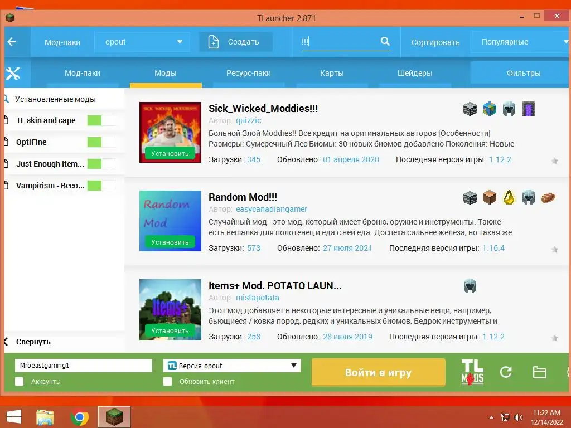Toggle TL skin and cape mod switch
Screen dimensions: 571x428
coord(101,120)
